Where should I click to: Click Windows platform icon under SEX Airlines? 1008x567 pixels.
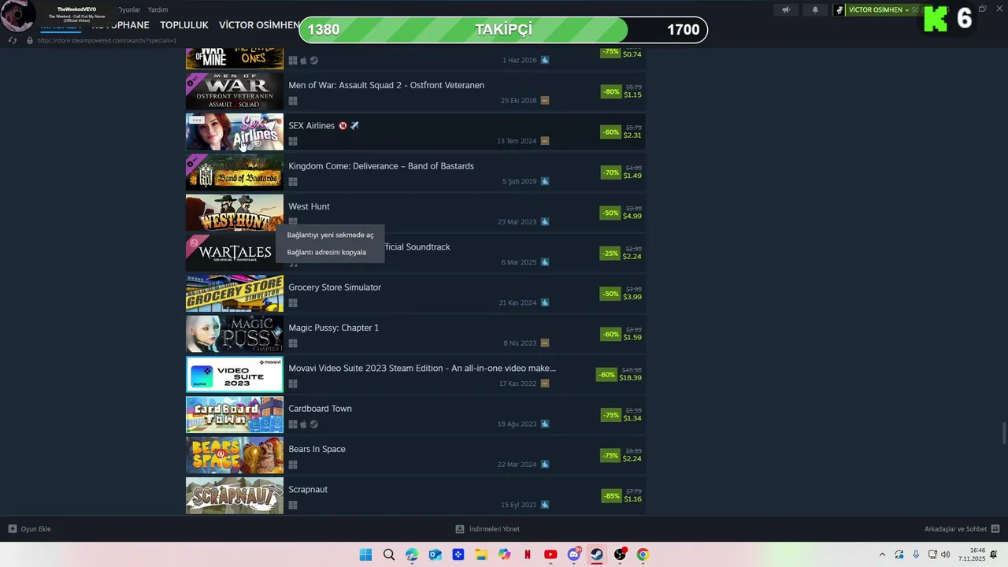[x=293, y=142]
